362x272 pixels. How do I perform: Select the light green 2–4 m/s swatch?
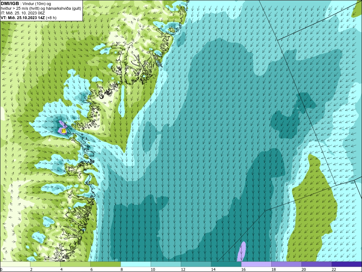(x=45, y=264)
